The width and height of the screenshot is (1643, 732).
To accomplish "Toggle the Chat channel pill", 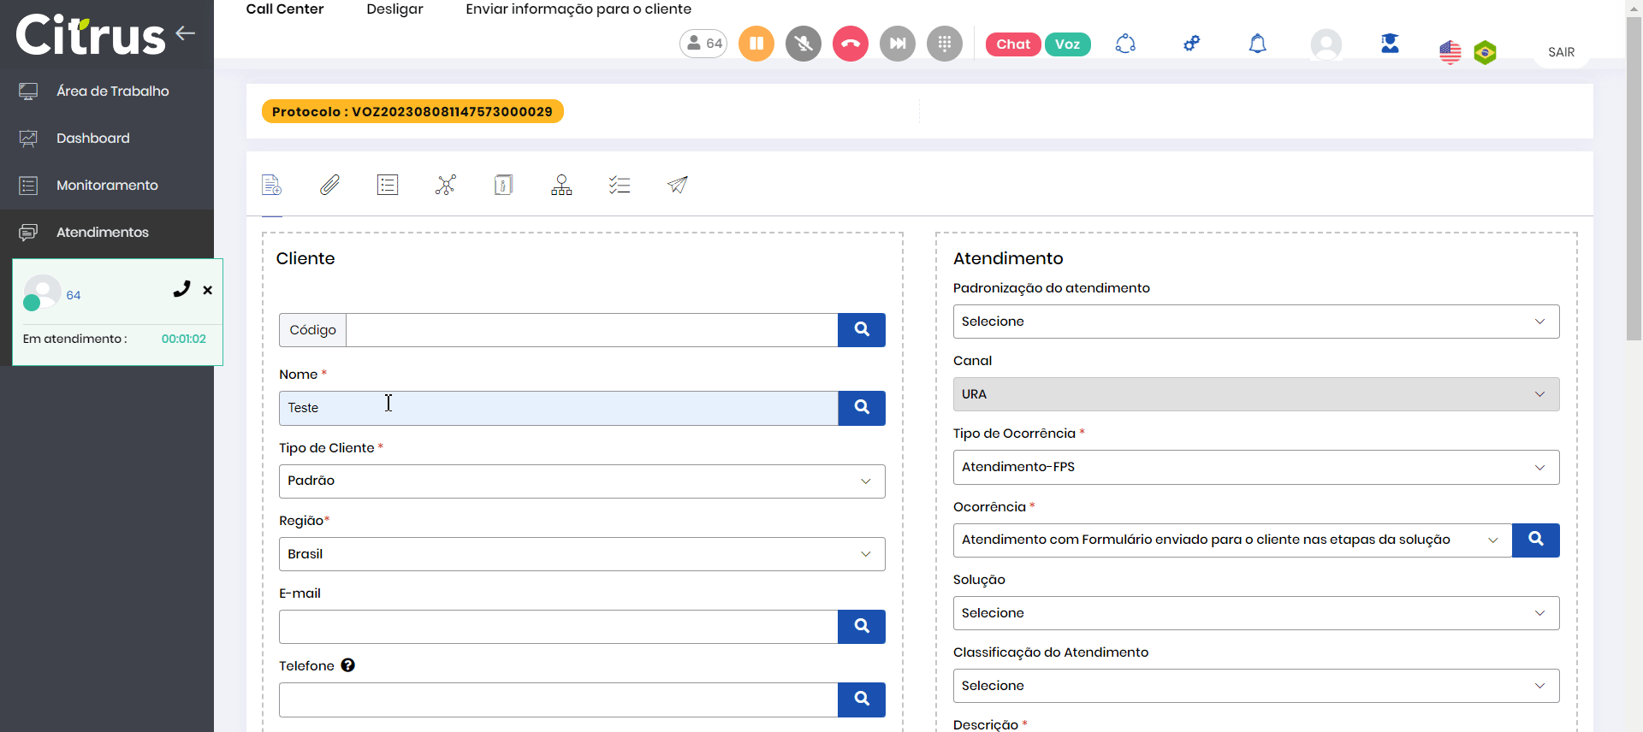I will coord(1013,44).
